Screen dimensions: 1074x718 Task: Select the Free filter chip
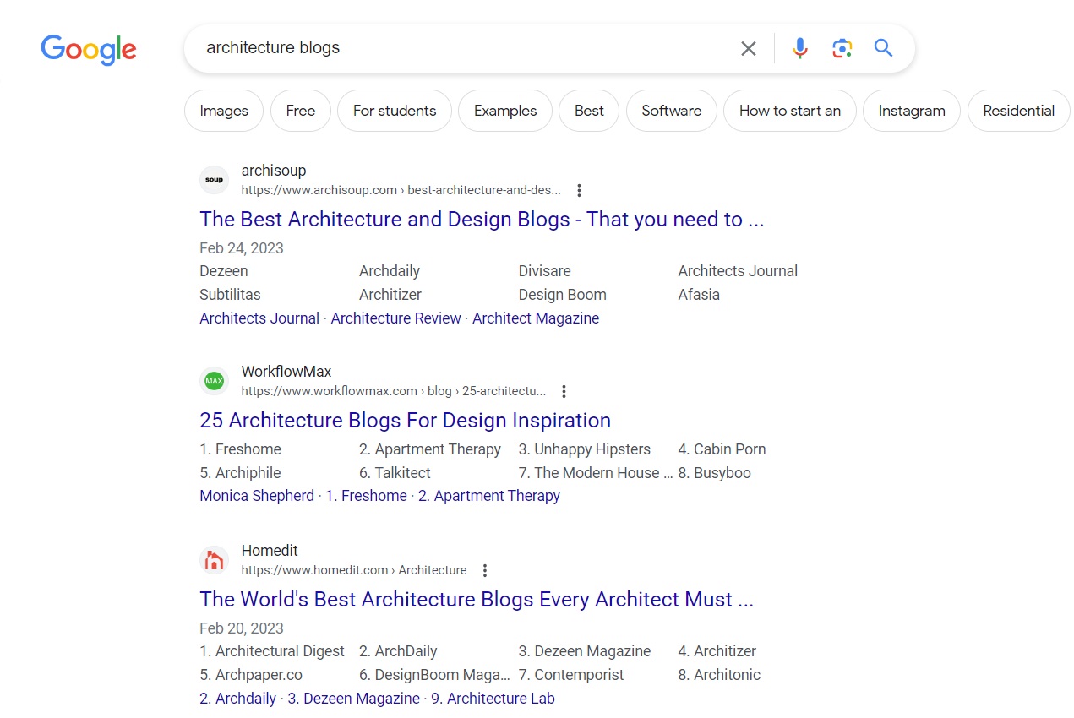301,111
